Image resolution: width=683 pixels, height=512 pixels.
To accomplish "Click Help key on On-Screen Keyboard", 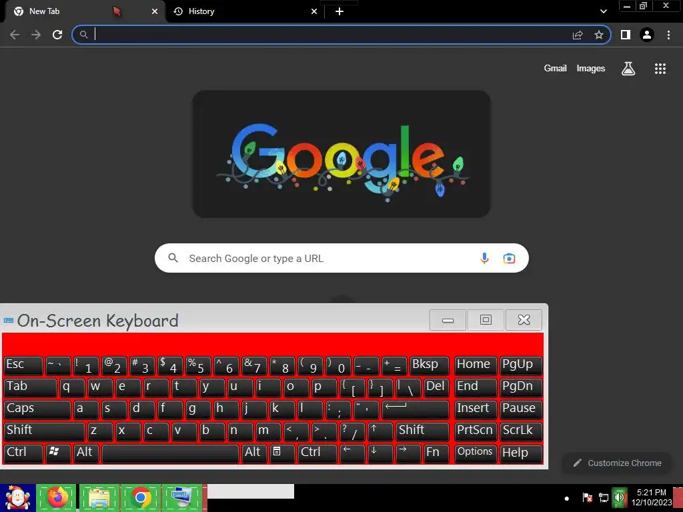I will pos(521,453).
